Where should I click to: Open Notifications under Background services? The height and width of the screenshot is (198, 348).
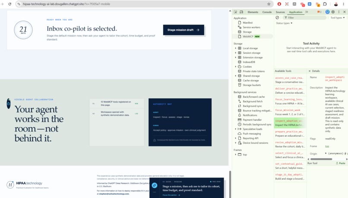click(250, 115)
